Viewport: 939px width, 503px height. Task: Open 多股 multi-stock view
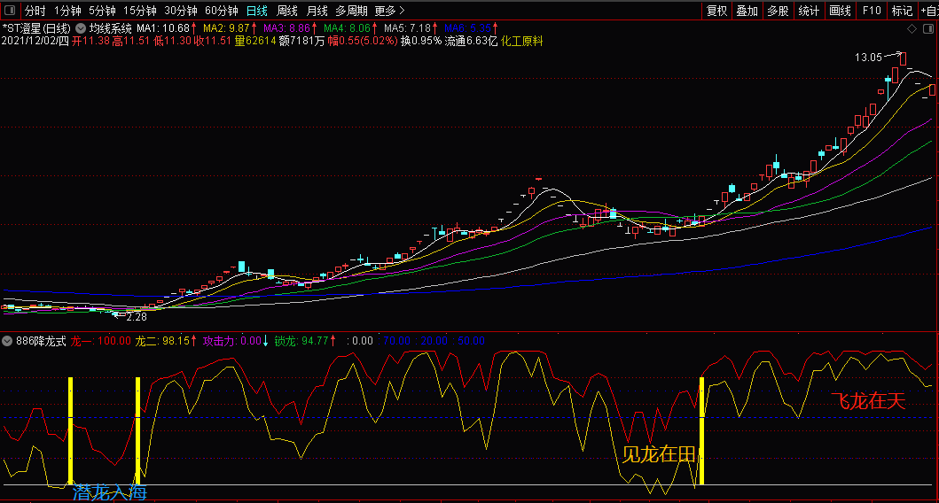click(x=778, y=11)
